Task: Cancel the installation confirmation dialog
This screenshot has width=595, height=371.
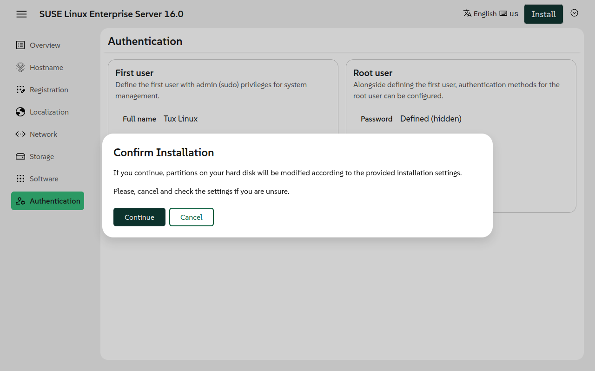Action: pyautogui.click(x=192, y=217)
